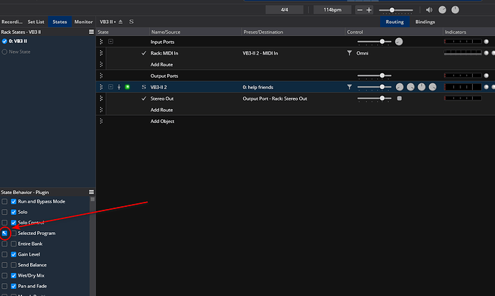Click the S icon beside VB3 II breadcrumb
The height and width of the screenshot is (296, 495).
(131, 22)
